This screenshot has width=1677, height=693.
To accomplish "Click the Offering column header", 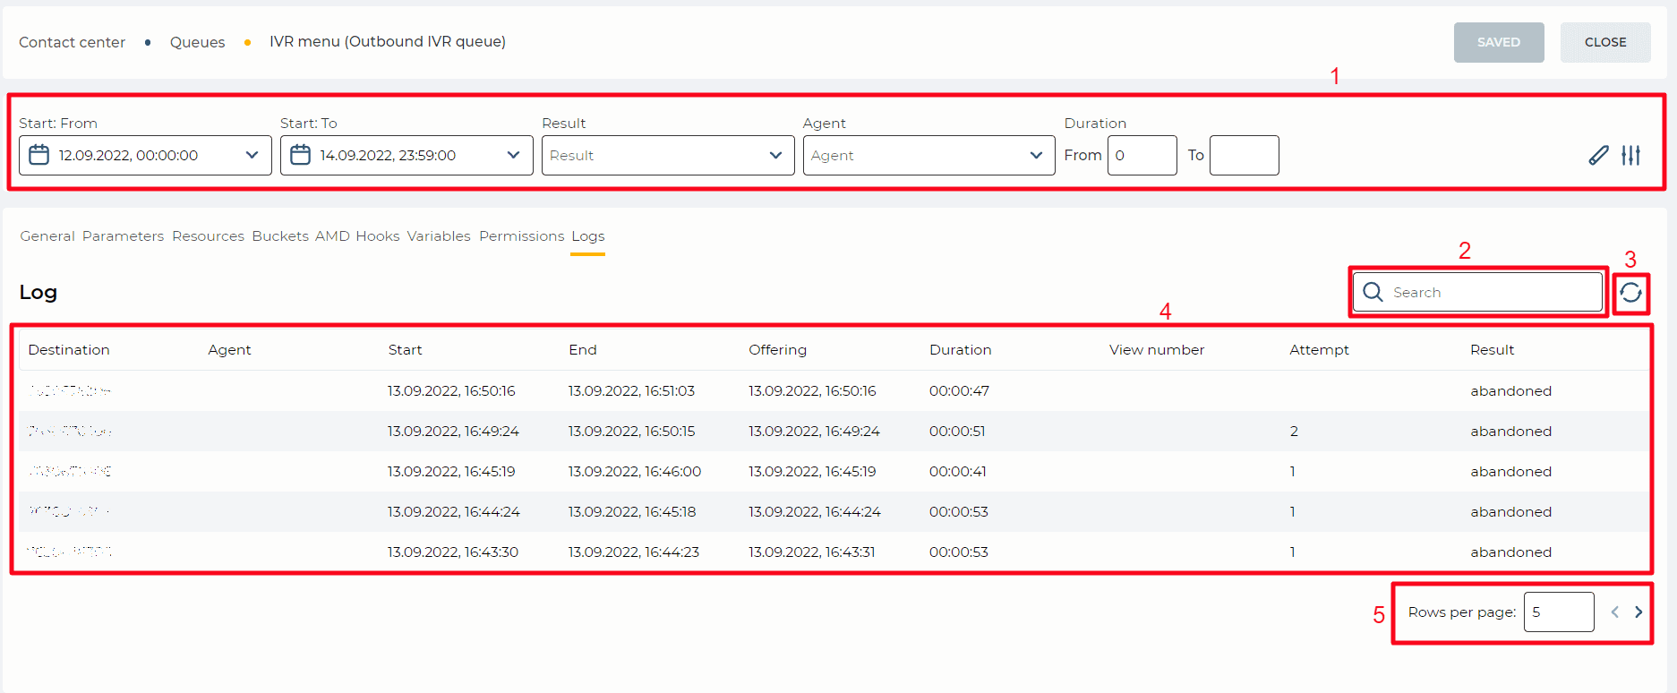I will (777, 350).
